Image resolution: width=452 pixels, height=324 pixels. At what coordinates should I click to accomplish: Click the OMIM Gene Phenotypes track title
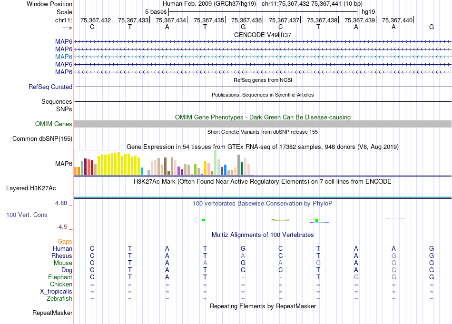[263, 118]
